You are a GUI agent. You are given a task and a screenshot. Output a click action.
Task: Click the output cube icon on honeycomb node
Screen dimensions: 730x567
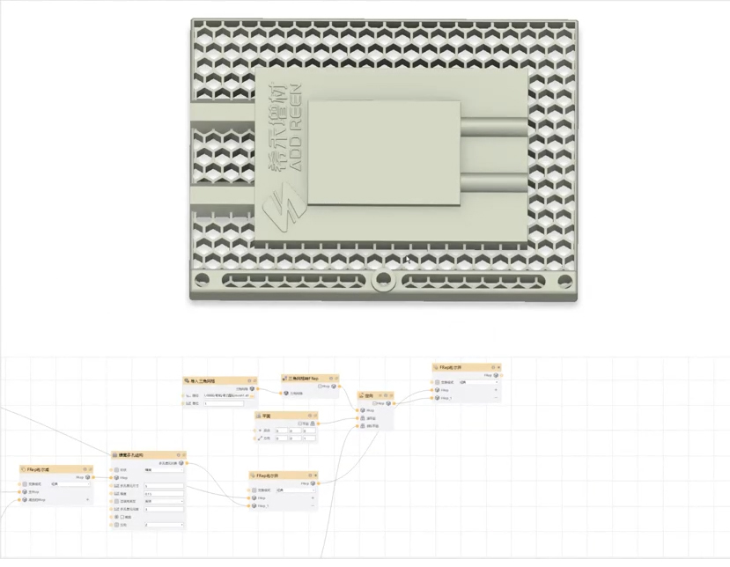coord(181,463)
